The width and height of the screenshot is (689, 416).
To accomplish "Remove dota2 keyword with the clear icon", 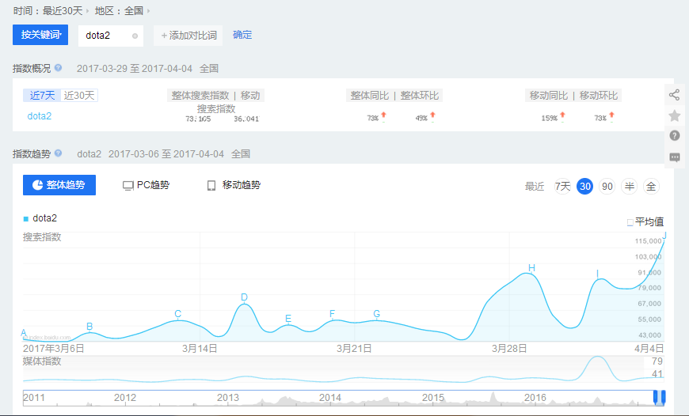I will 135,36.
